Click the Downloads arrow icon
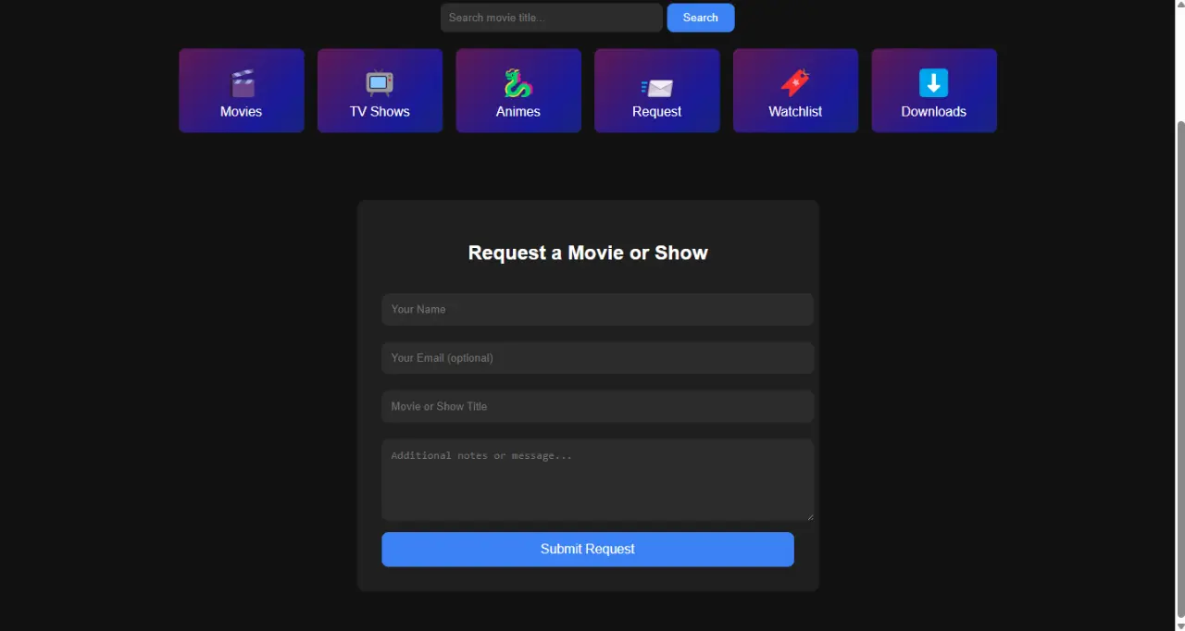 (934, 83)
